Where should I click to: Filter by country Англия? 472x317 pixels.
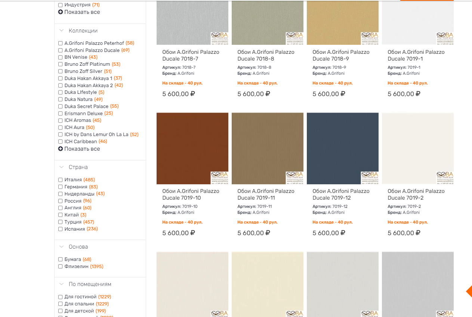click(61, 208)
